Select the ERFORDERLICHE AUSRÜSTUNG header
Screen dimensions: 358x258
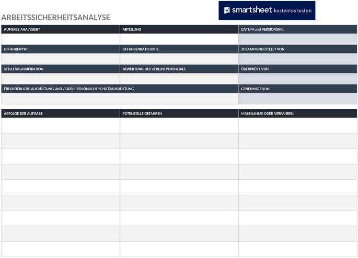120,89
